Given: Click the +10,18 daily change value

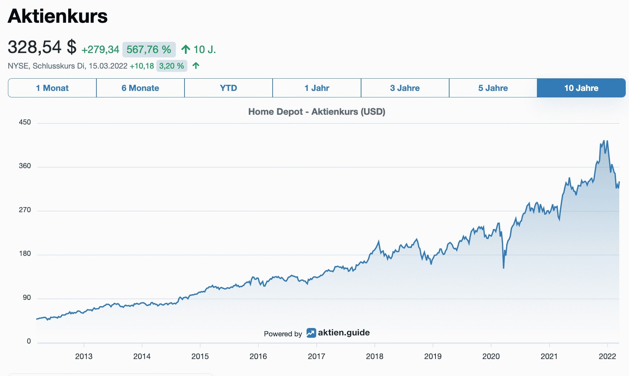Looking at the screenshot, I should [142, 66].
